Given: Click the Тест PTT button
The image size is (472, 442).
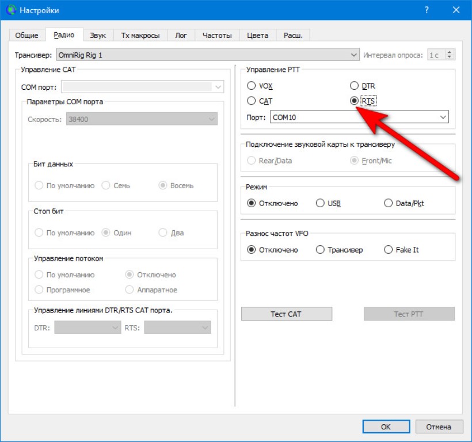Looking at the screenshot, I should [x=409, y=314].
